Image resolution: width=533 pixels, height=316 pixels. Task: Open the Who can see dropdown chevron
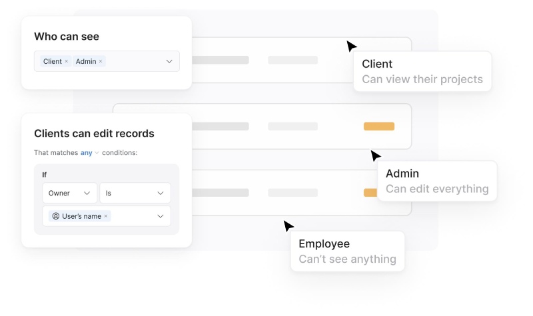[169, 61]
